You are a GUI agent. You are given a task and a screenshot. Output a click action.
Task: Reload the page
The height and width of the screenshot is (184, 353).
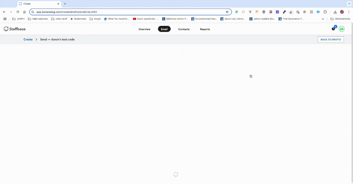18,12
